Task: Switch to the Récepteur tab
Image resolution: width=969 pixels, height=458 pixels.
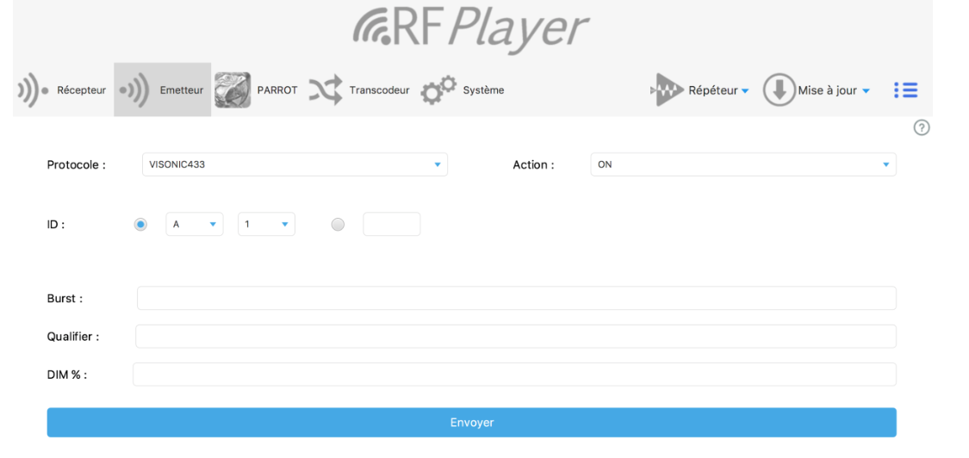Action: coord(63,90)
